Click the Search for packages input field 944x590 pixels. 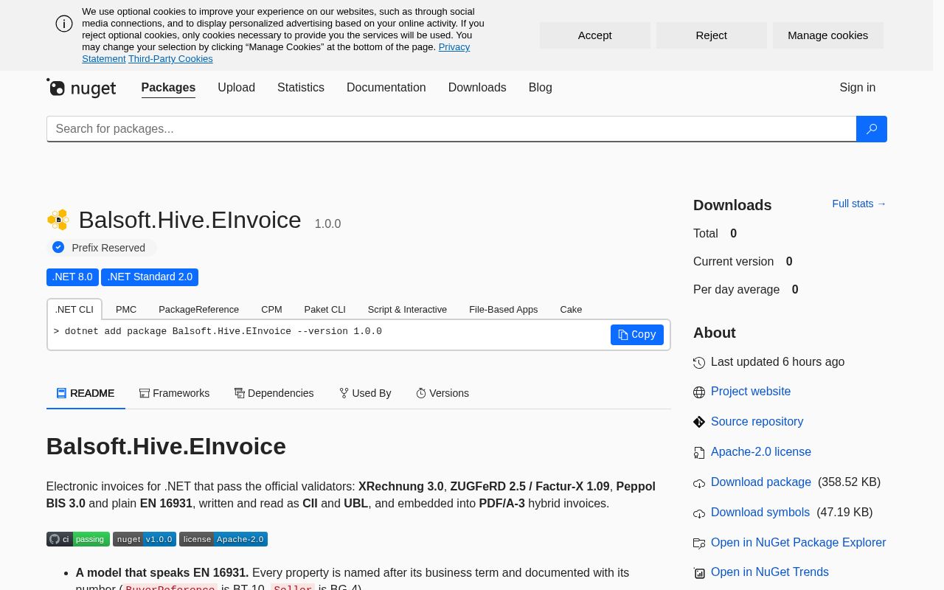[451, 129]
